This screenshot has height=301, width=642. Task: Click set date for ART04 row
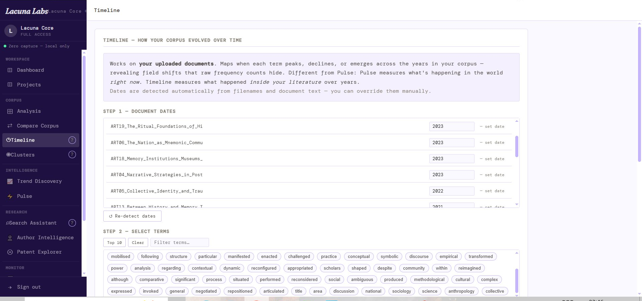coord(492,175)
